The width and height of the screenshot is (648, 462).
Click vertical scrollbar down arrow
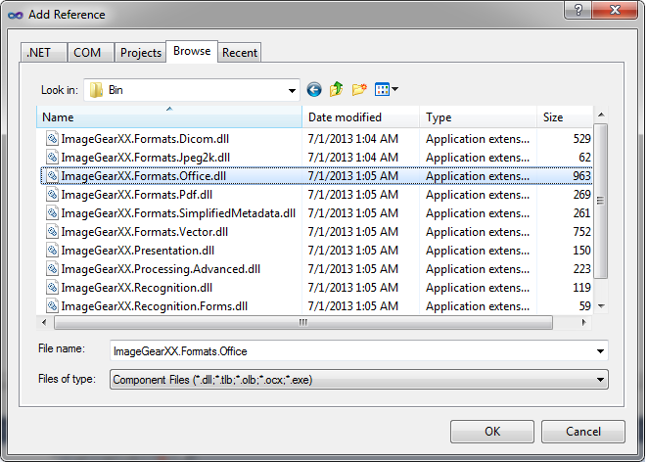tap(601, 306)
